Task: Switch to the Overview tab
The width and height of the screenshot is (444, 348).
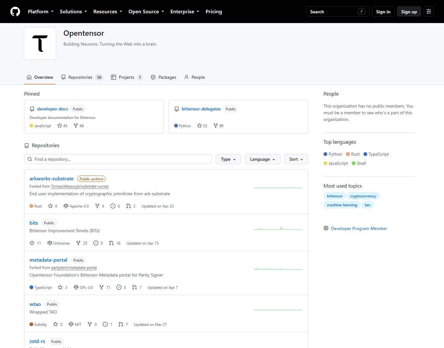Action: [40, 77]
